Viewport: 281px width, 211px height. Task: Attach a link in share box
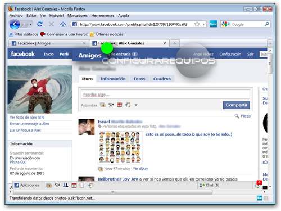pos(128,105)
